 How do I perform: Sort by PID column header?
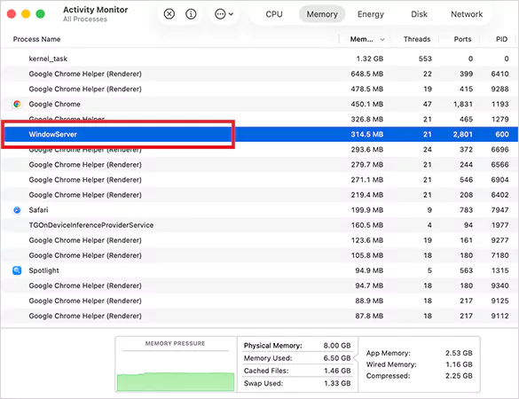click(x=501, y=39)
